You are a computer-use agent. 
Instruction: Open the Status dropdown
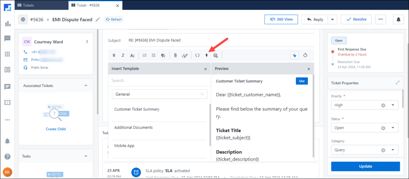point(393,128)
